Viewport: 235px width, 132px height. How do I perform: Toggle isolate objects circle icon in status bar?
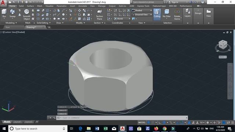pos(224,122)
